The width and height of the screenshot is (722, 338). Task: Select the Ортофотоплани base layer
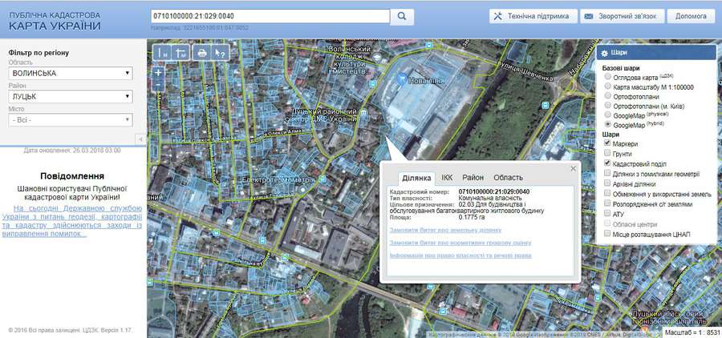(606, 96)
